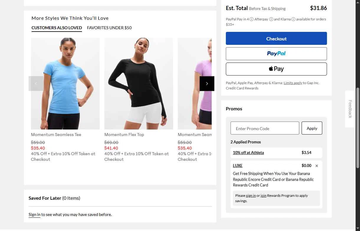Open the 10% off at Athleta promo link
360x231 pixels.
coord(248,153)
